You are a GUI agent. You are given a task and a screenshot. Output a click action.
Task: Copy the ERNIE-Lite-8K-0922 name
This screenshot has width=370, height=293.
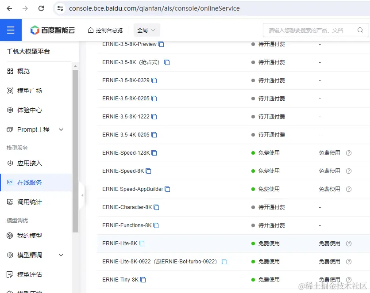(224, 262)
